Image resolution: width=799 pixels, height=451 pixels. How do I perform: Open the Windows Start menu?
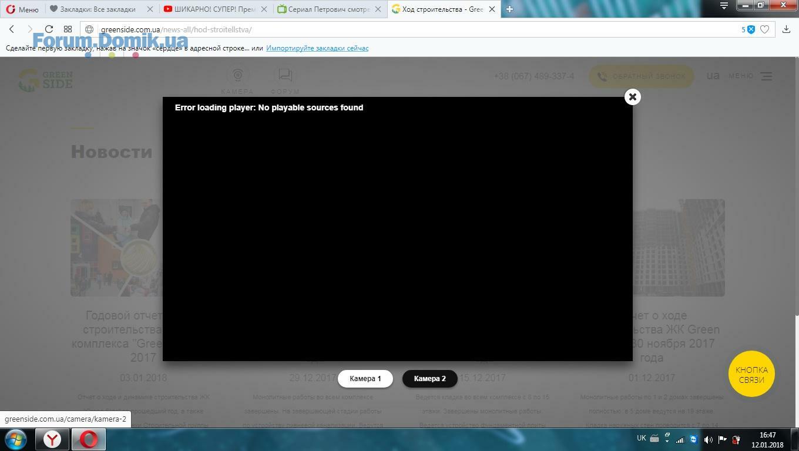point(15,439)
